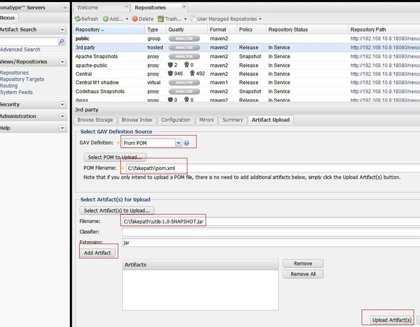Close the Welcome tab with its X
Screen dimensions: 420x327
coord(126,7)
